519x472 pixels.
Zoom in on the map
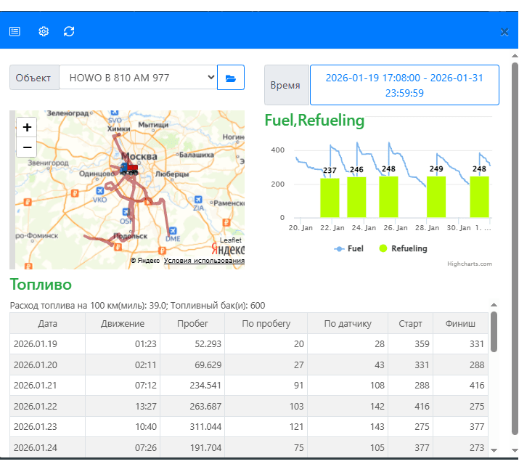click(27, 127)
